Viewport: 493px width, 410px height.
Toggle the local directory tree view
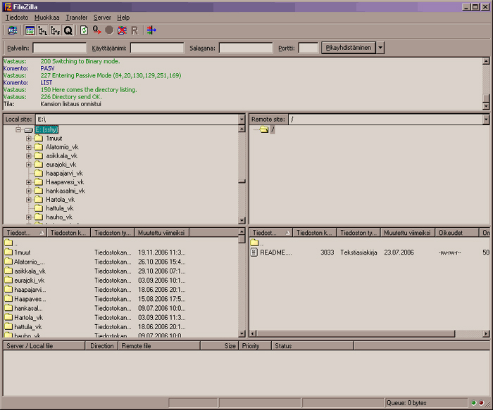point(42,30)
